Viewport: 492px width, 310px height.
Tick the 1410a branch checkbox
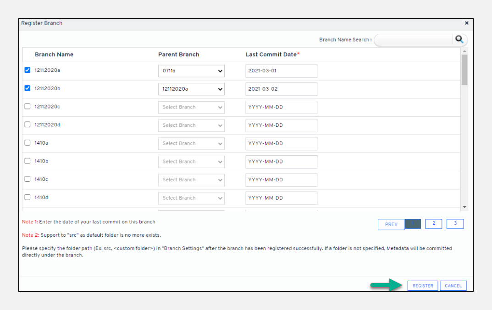tap(28, 143)
